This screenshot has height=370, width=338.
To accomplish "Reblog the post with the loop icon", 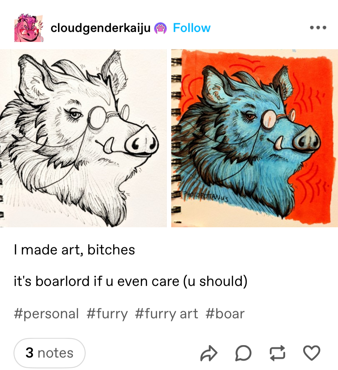I will tap(277, 353).
